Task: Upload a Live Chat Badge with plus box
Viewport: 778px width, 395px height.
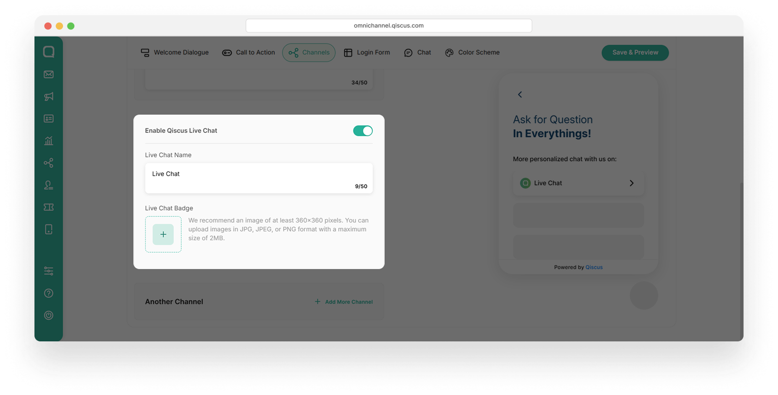Action: click(163, 235)
